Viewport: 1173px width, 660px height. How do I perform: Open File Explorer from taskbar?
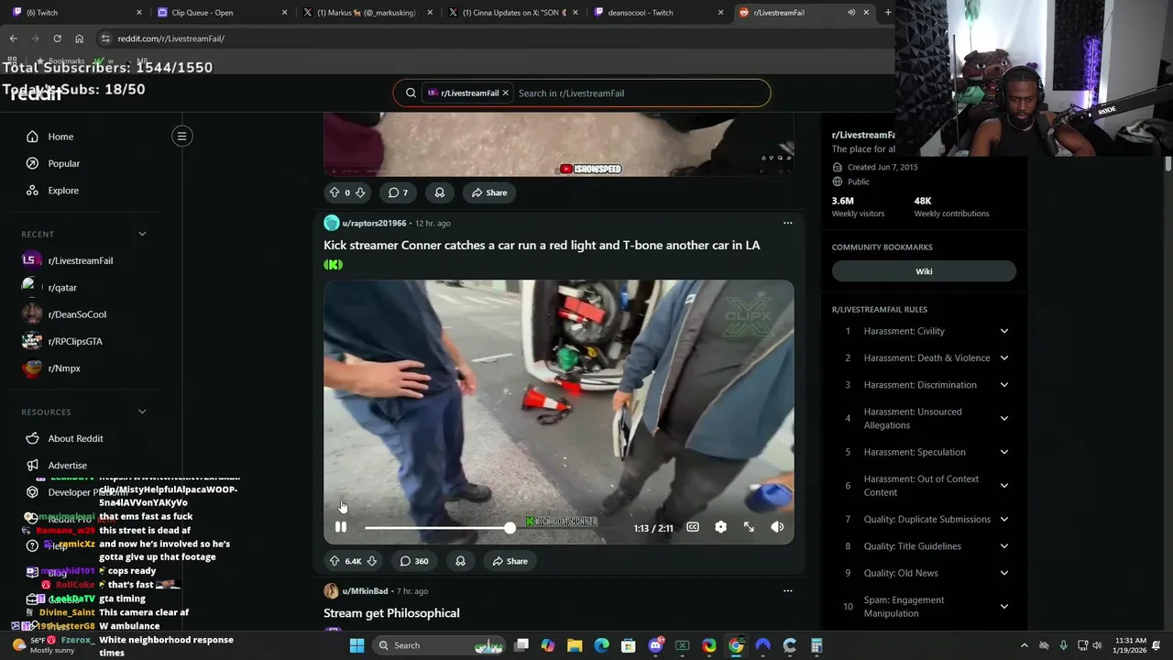pyautogui.click(x=575, y=645)
